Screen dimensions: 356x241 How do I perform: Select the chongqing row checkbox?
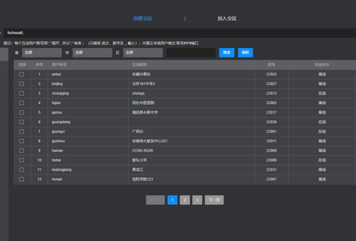click(x=21, y=93)
